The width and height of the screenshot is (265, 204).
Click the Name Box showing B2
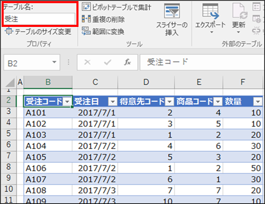point(32,62)
